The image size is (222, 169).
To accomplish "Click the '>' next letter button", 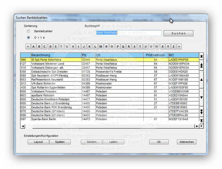I will coord(179,46).
